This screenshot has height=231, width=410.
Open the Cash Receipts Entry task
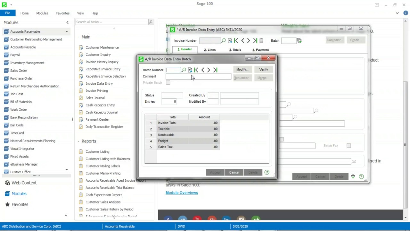tap(100, 105)
